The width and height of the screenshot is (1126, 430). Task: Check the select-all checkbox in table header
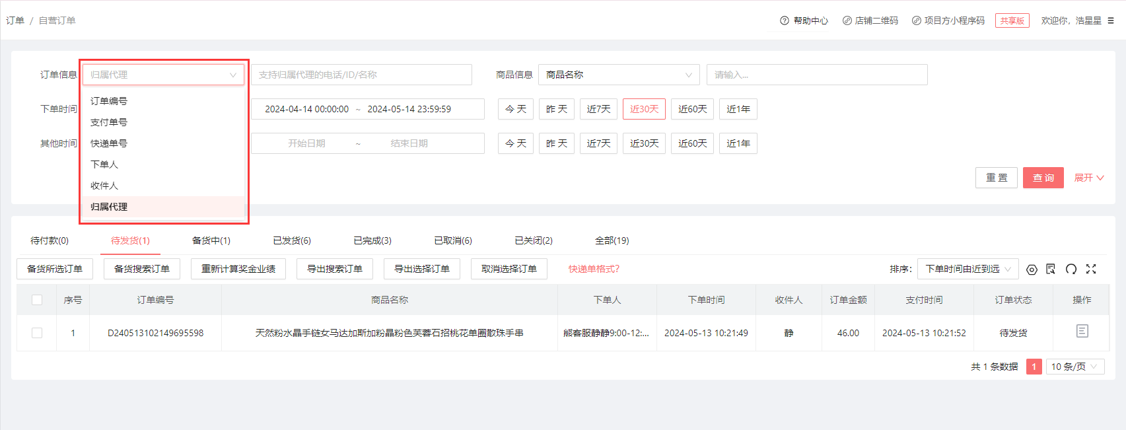point(37,300)
